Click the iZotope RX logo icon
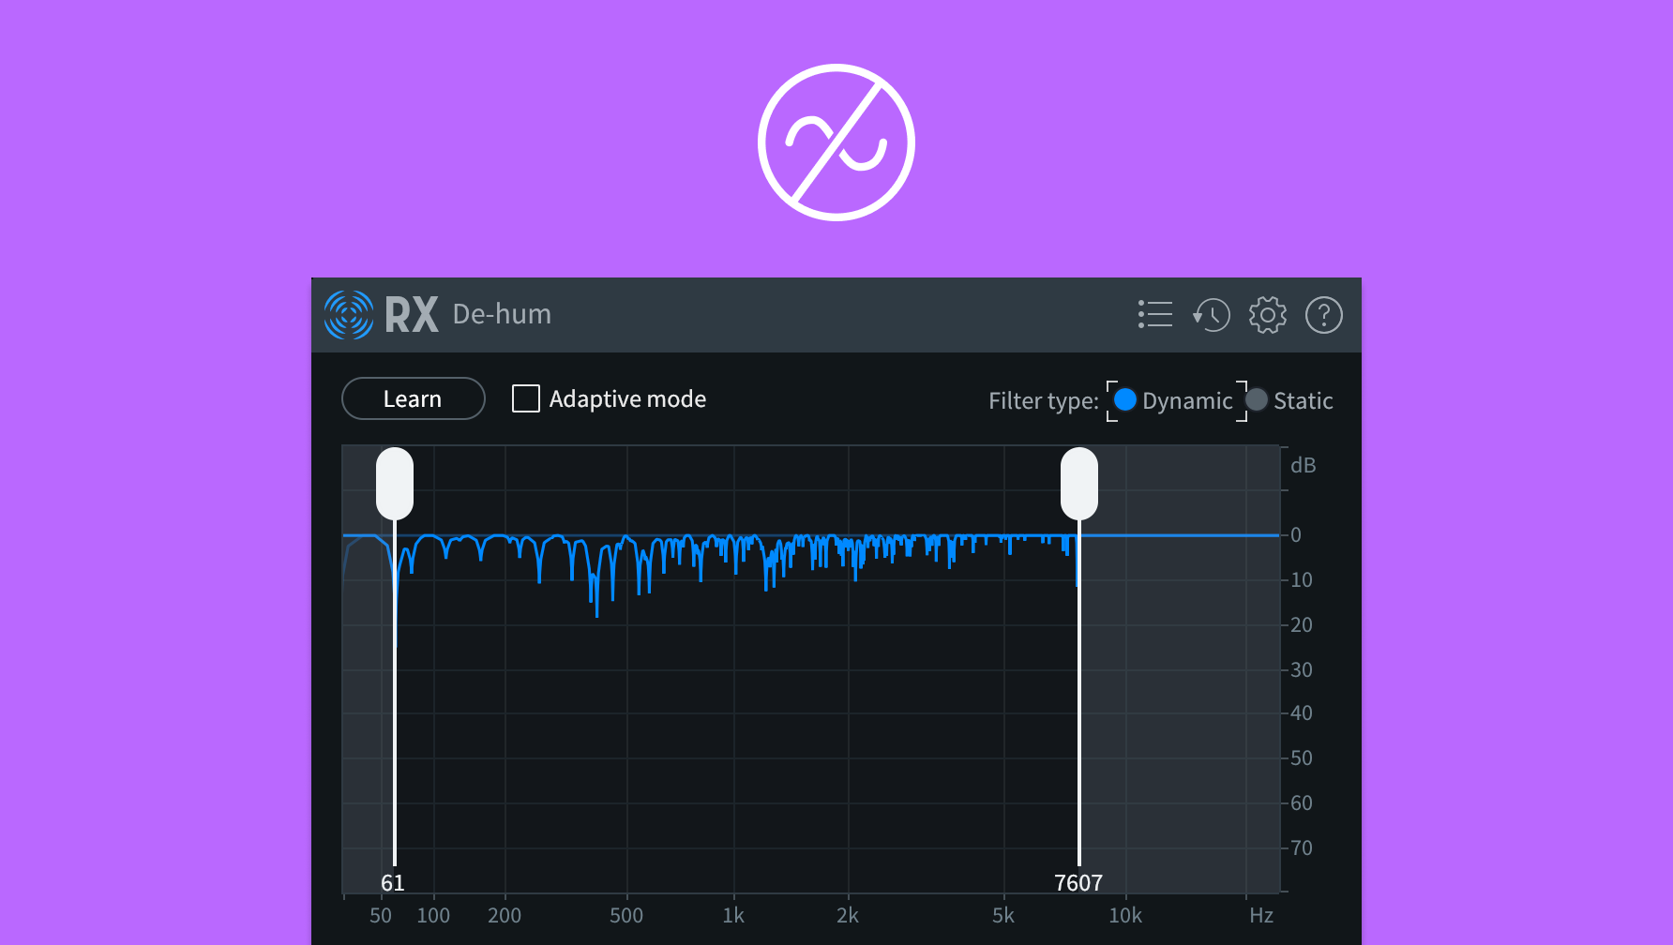This screenshot has width=1673, height=945. click(x=349, y=314)
